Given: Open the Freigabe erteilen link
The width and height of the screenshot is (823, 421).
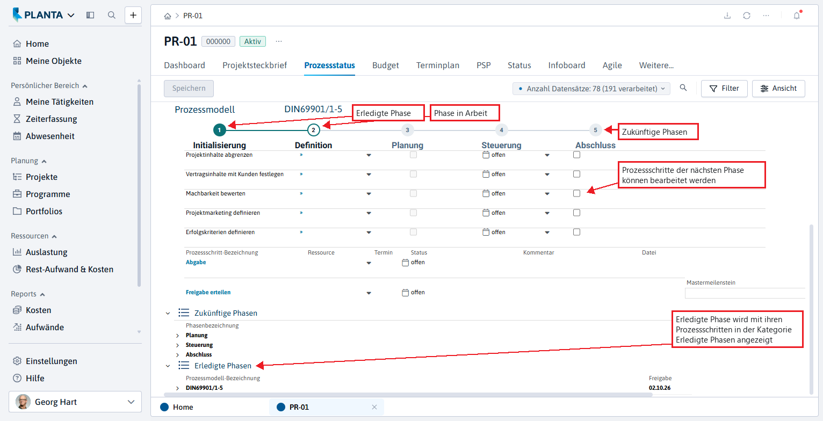Looking at the screenshot, I should [x=208, y=293].
